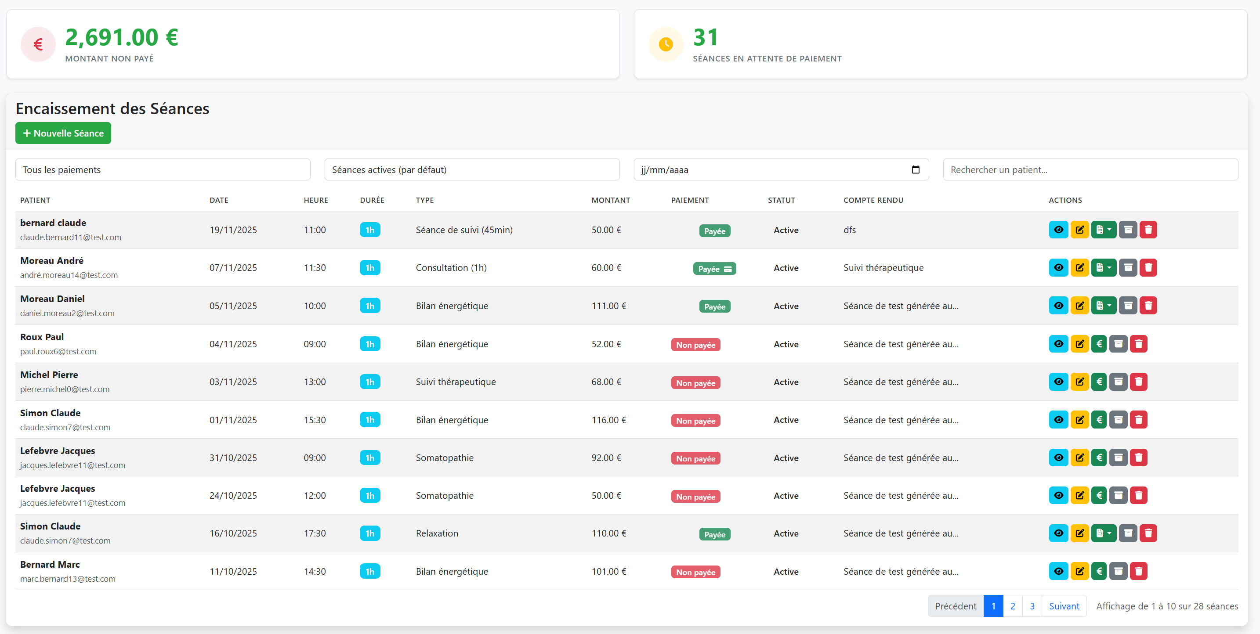Screen dimensions: 1260x634
Task: Delete Bernard Marc's session with trash icon
Action: click(1138, 571)
